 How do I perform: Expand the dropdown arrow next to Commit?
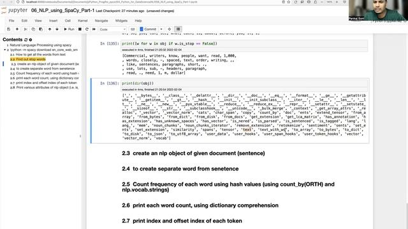161,29
